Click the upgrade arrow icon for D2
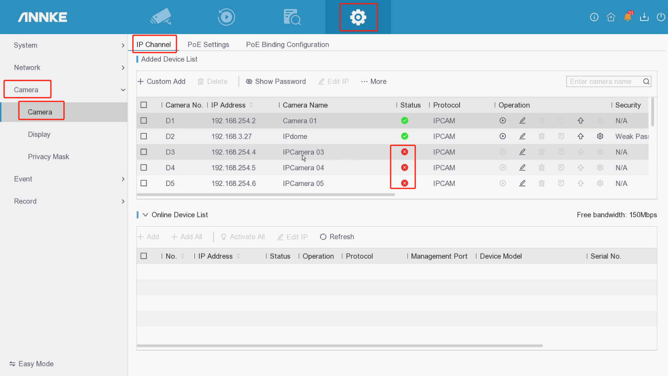 [581, 136]
